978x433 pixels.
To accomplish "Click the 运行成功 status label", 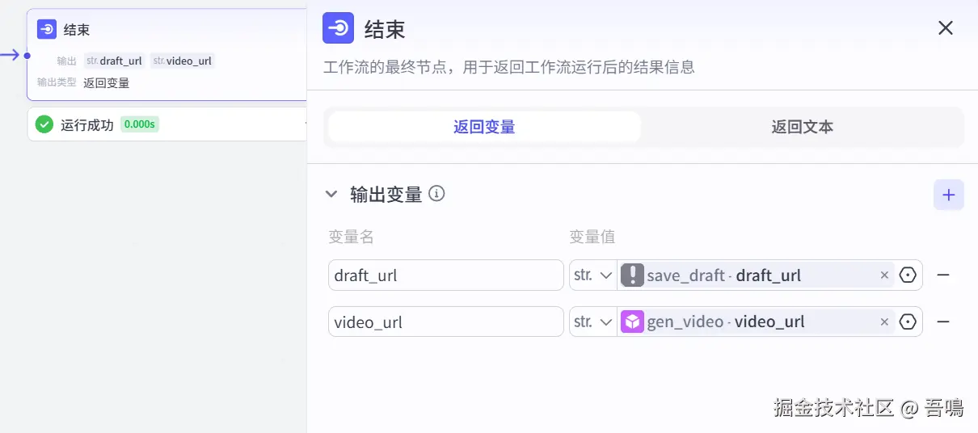I will pos(86,124).
